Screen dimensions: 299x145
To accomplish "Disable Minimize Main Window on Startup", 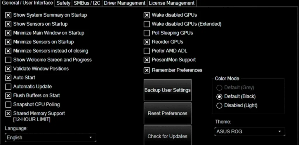I will coord(8,33).
